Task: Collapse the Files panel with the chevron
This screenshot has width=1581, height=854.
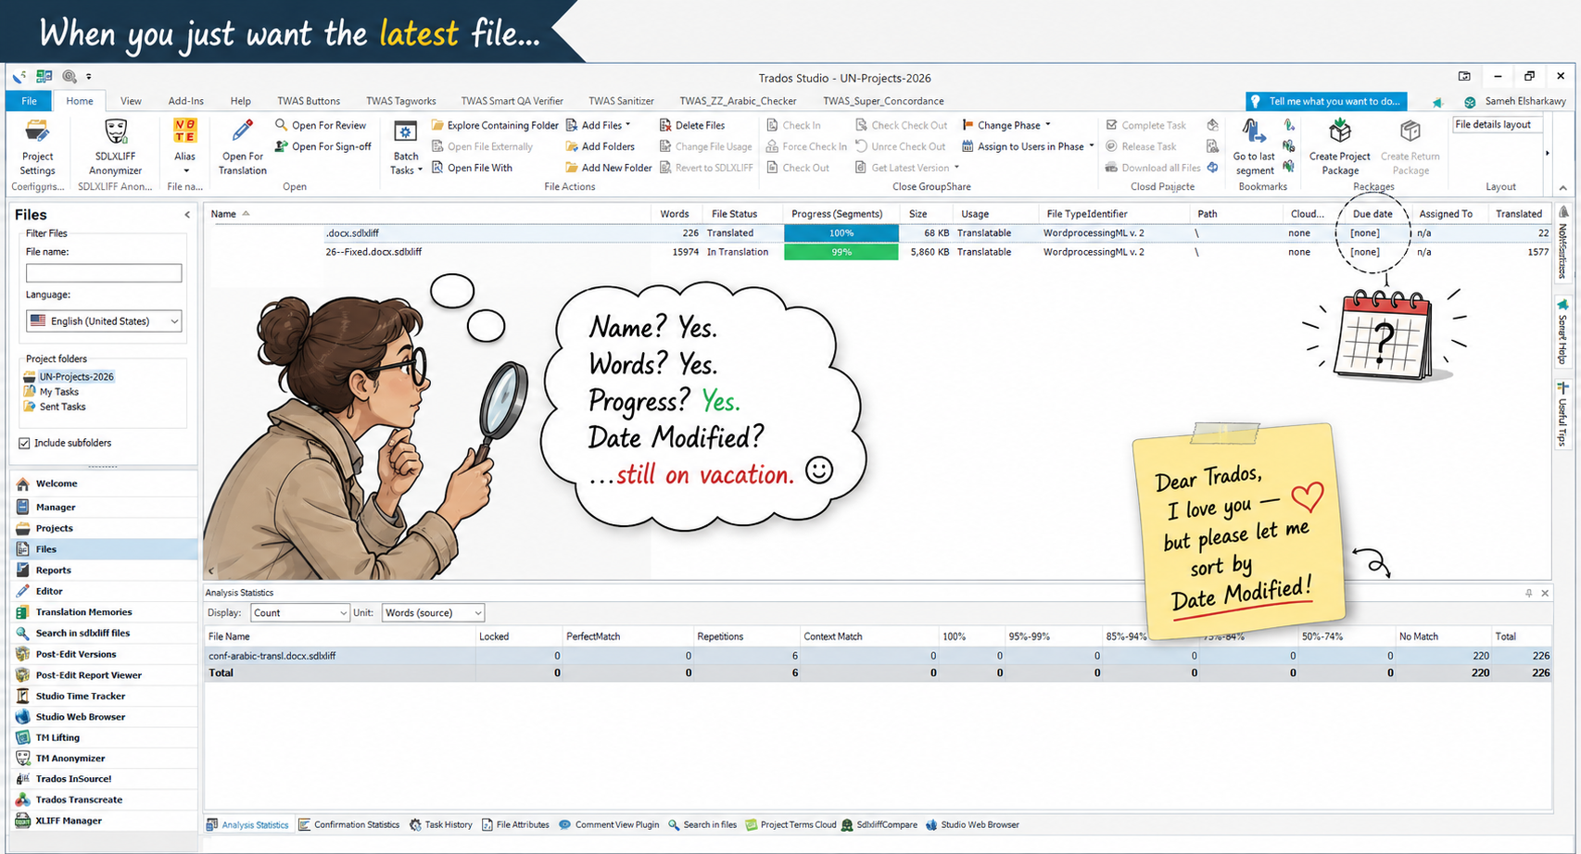Action: (x=187, y=215)
